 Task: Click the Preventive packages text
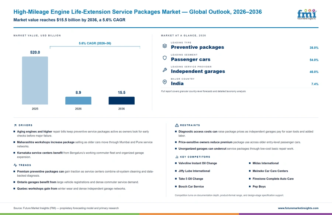coord(197,47)
